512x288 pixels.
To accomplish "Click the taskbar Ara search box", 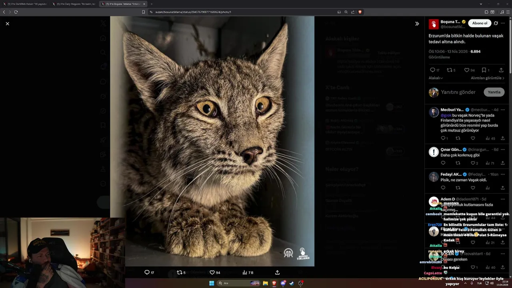I will pos(239,283).
